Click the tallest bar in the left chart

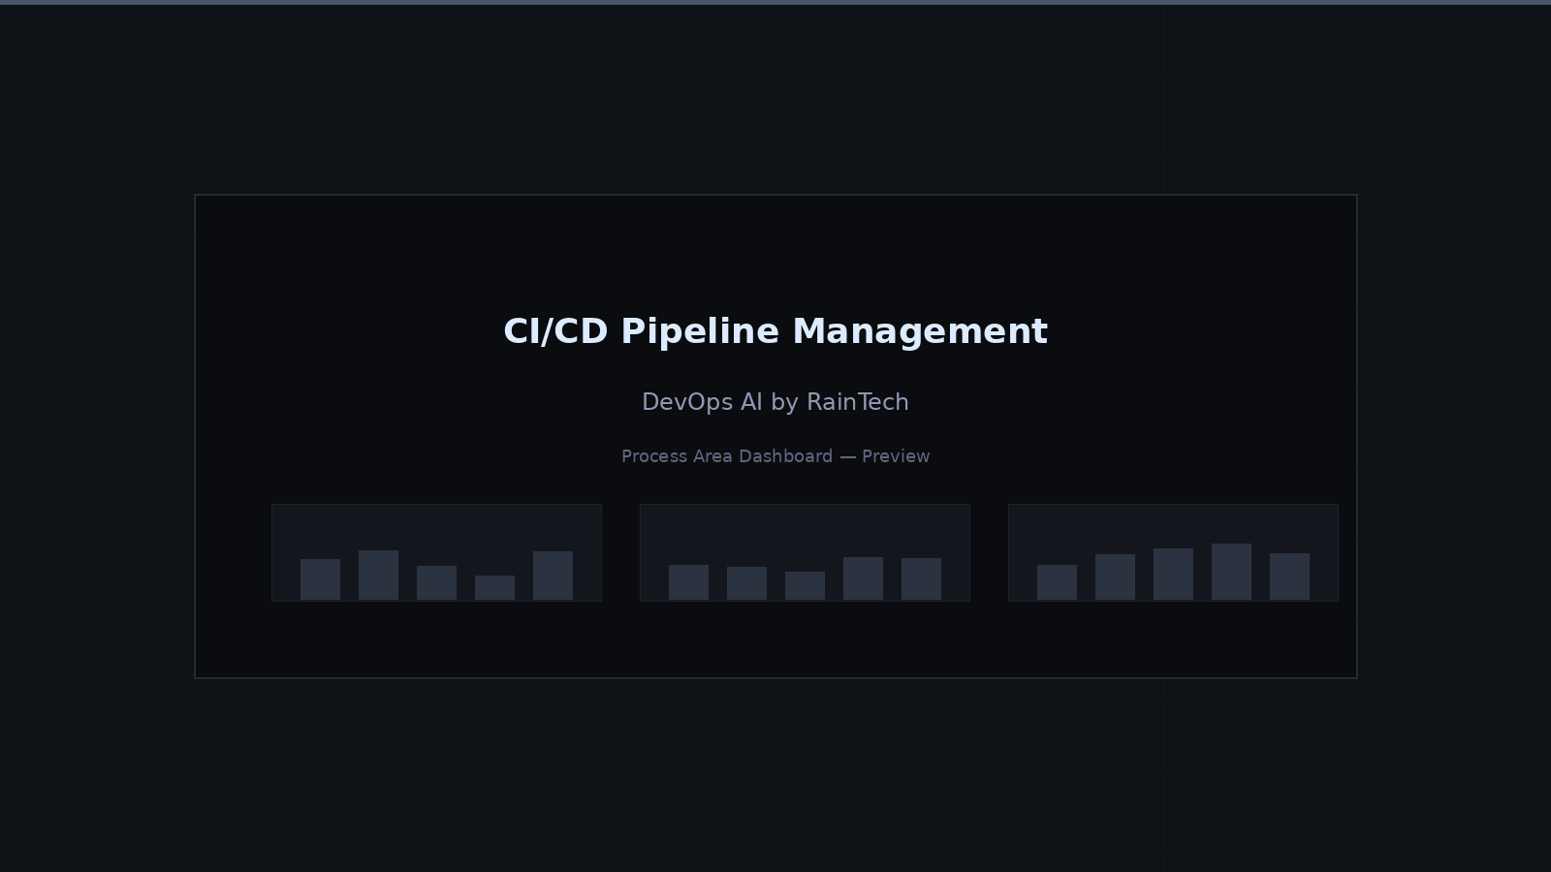click(376, 574)
